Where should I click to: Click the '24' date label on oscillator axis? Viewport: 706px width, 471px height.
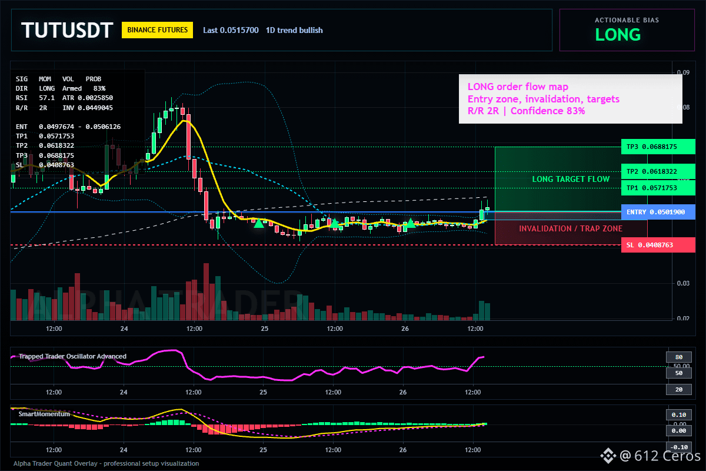[124, 392]
